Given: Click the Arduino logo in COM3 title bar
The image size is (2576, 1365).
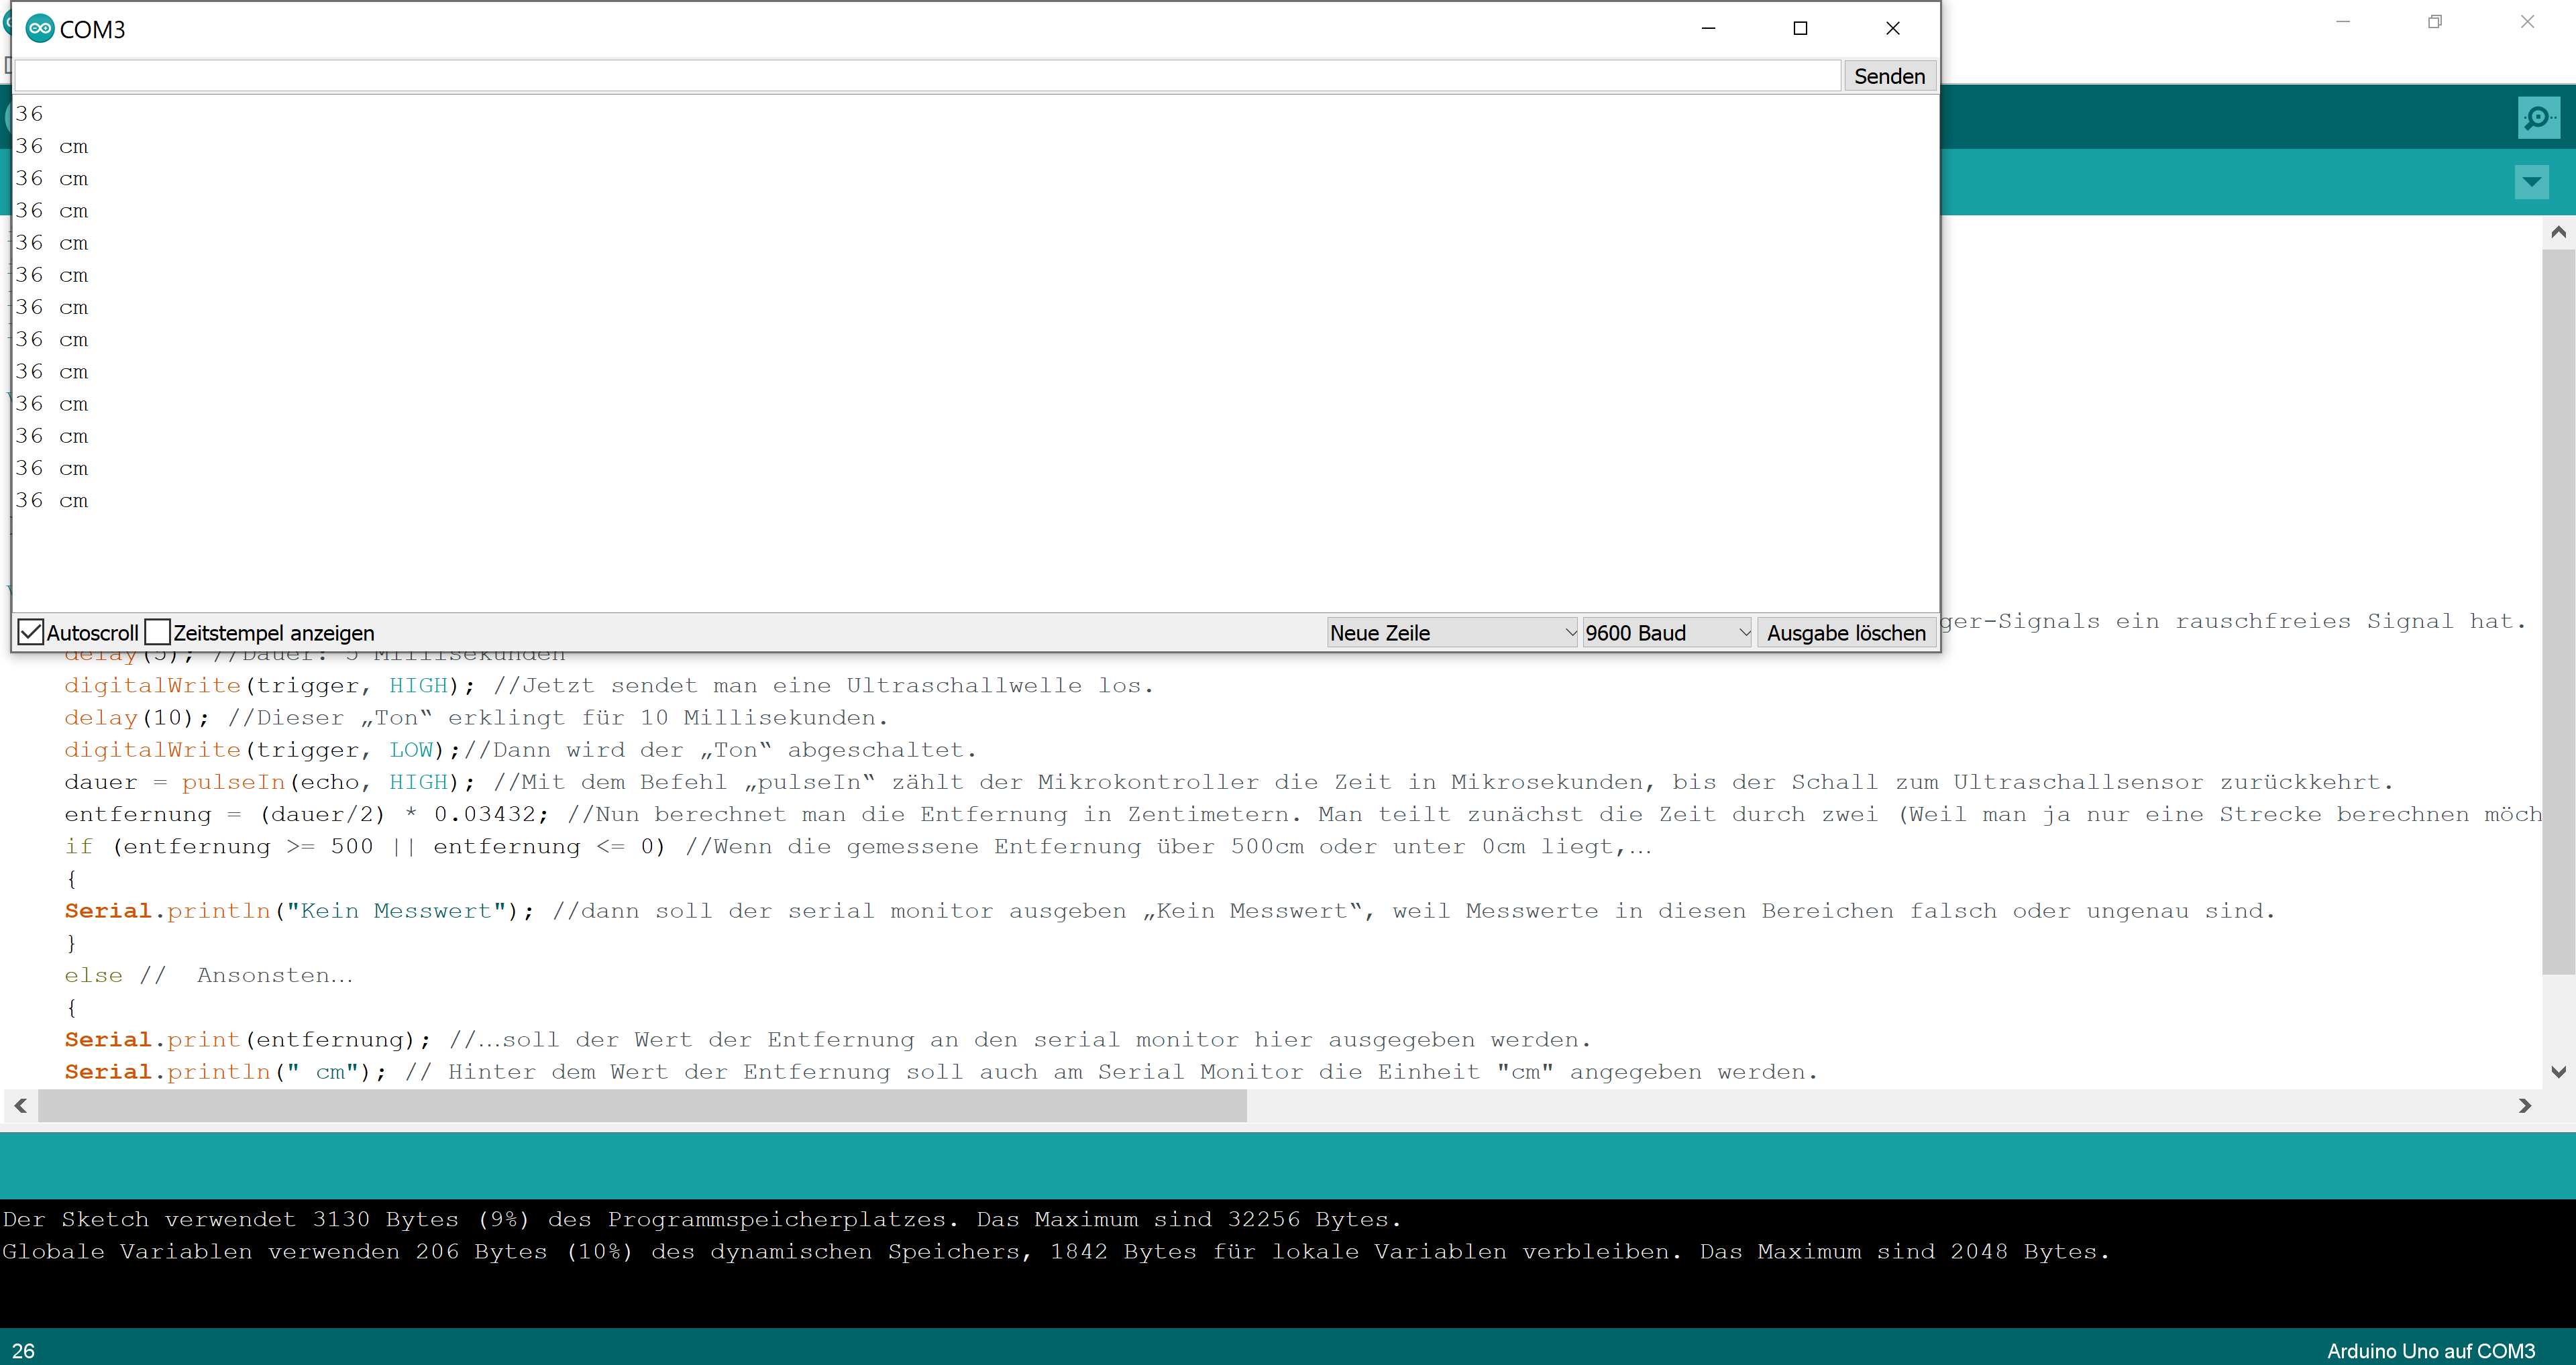Looking at the screenshot, I should (x=40, y=29).
